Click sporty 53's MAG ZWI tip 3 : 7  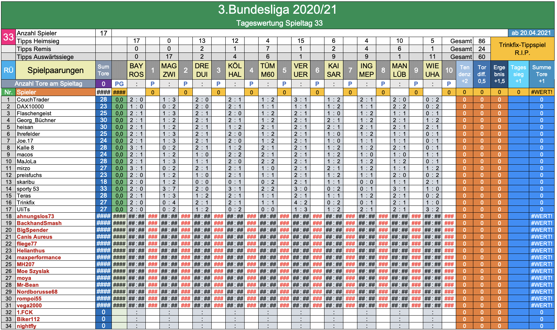coord(169,189)
